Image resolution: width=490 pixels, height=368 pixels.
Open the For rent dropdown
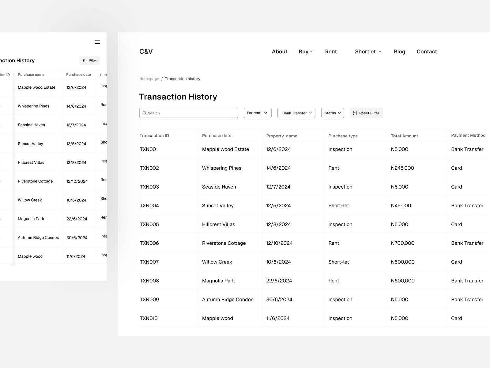[257, 113]
